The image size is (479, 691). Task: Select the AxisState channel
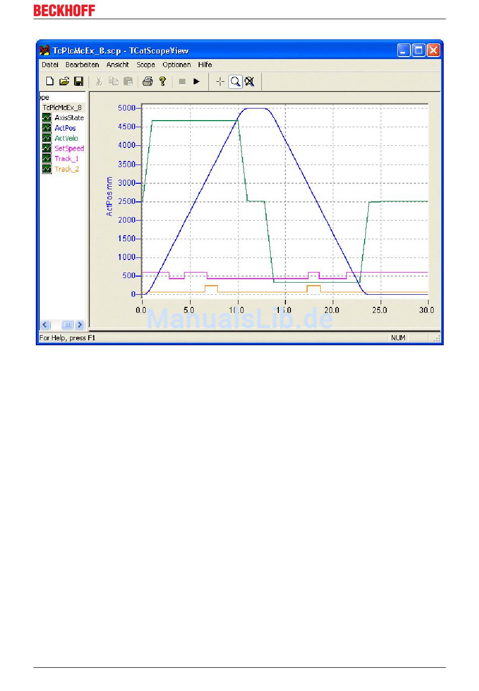[69, 118]
